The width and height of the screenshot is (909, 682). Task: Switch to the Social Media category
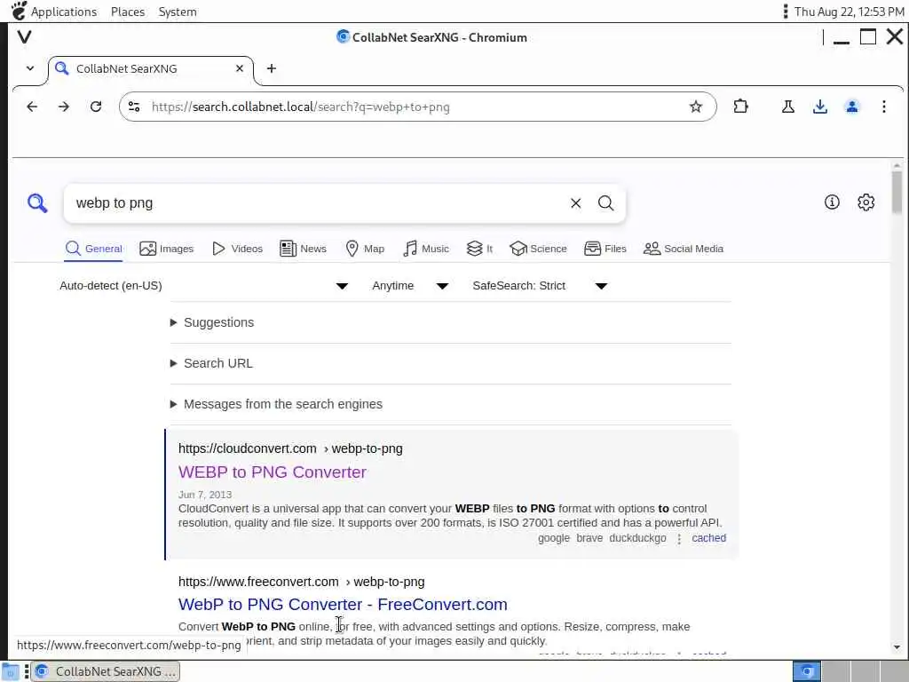(684, 249)
